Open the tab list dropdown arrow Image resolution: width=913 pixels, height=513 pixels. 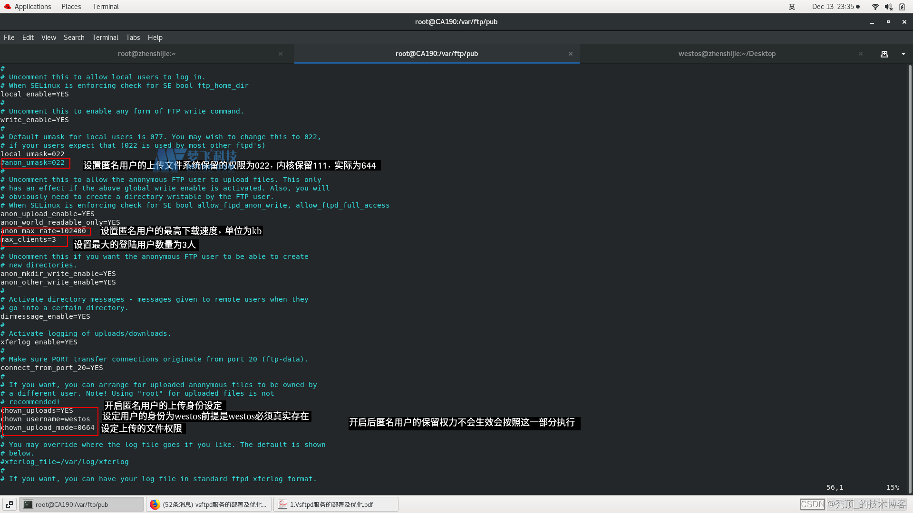pos(903,54)
